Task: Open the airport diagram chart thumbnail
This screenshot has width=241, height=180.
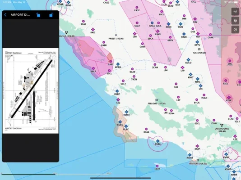Action: 31,91
